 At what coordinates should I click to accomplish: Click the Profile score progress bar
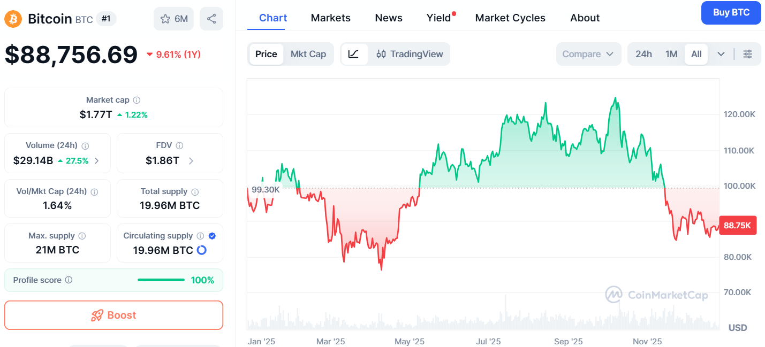click(161, 280)
